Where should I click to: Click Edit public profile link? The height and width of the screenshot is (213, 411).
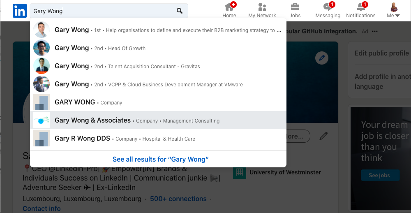pos(382,53)
